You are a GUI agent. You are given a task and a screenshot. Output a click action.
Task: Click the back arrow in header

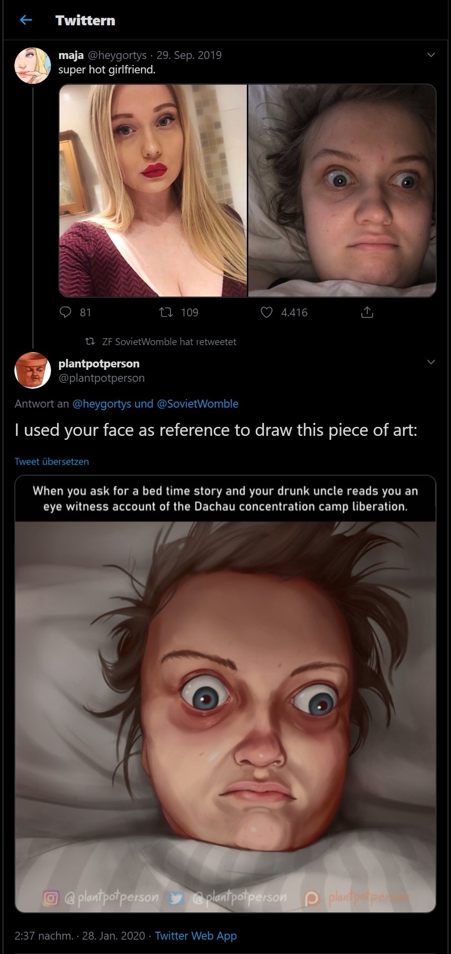click(x=26, y=20)
